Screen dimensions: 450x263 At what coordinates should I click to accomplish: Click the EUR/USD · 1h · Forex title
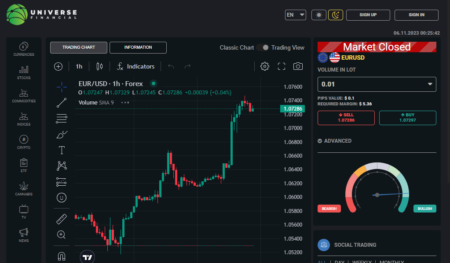[110, 84]
